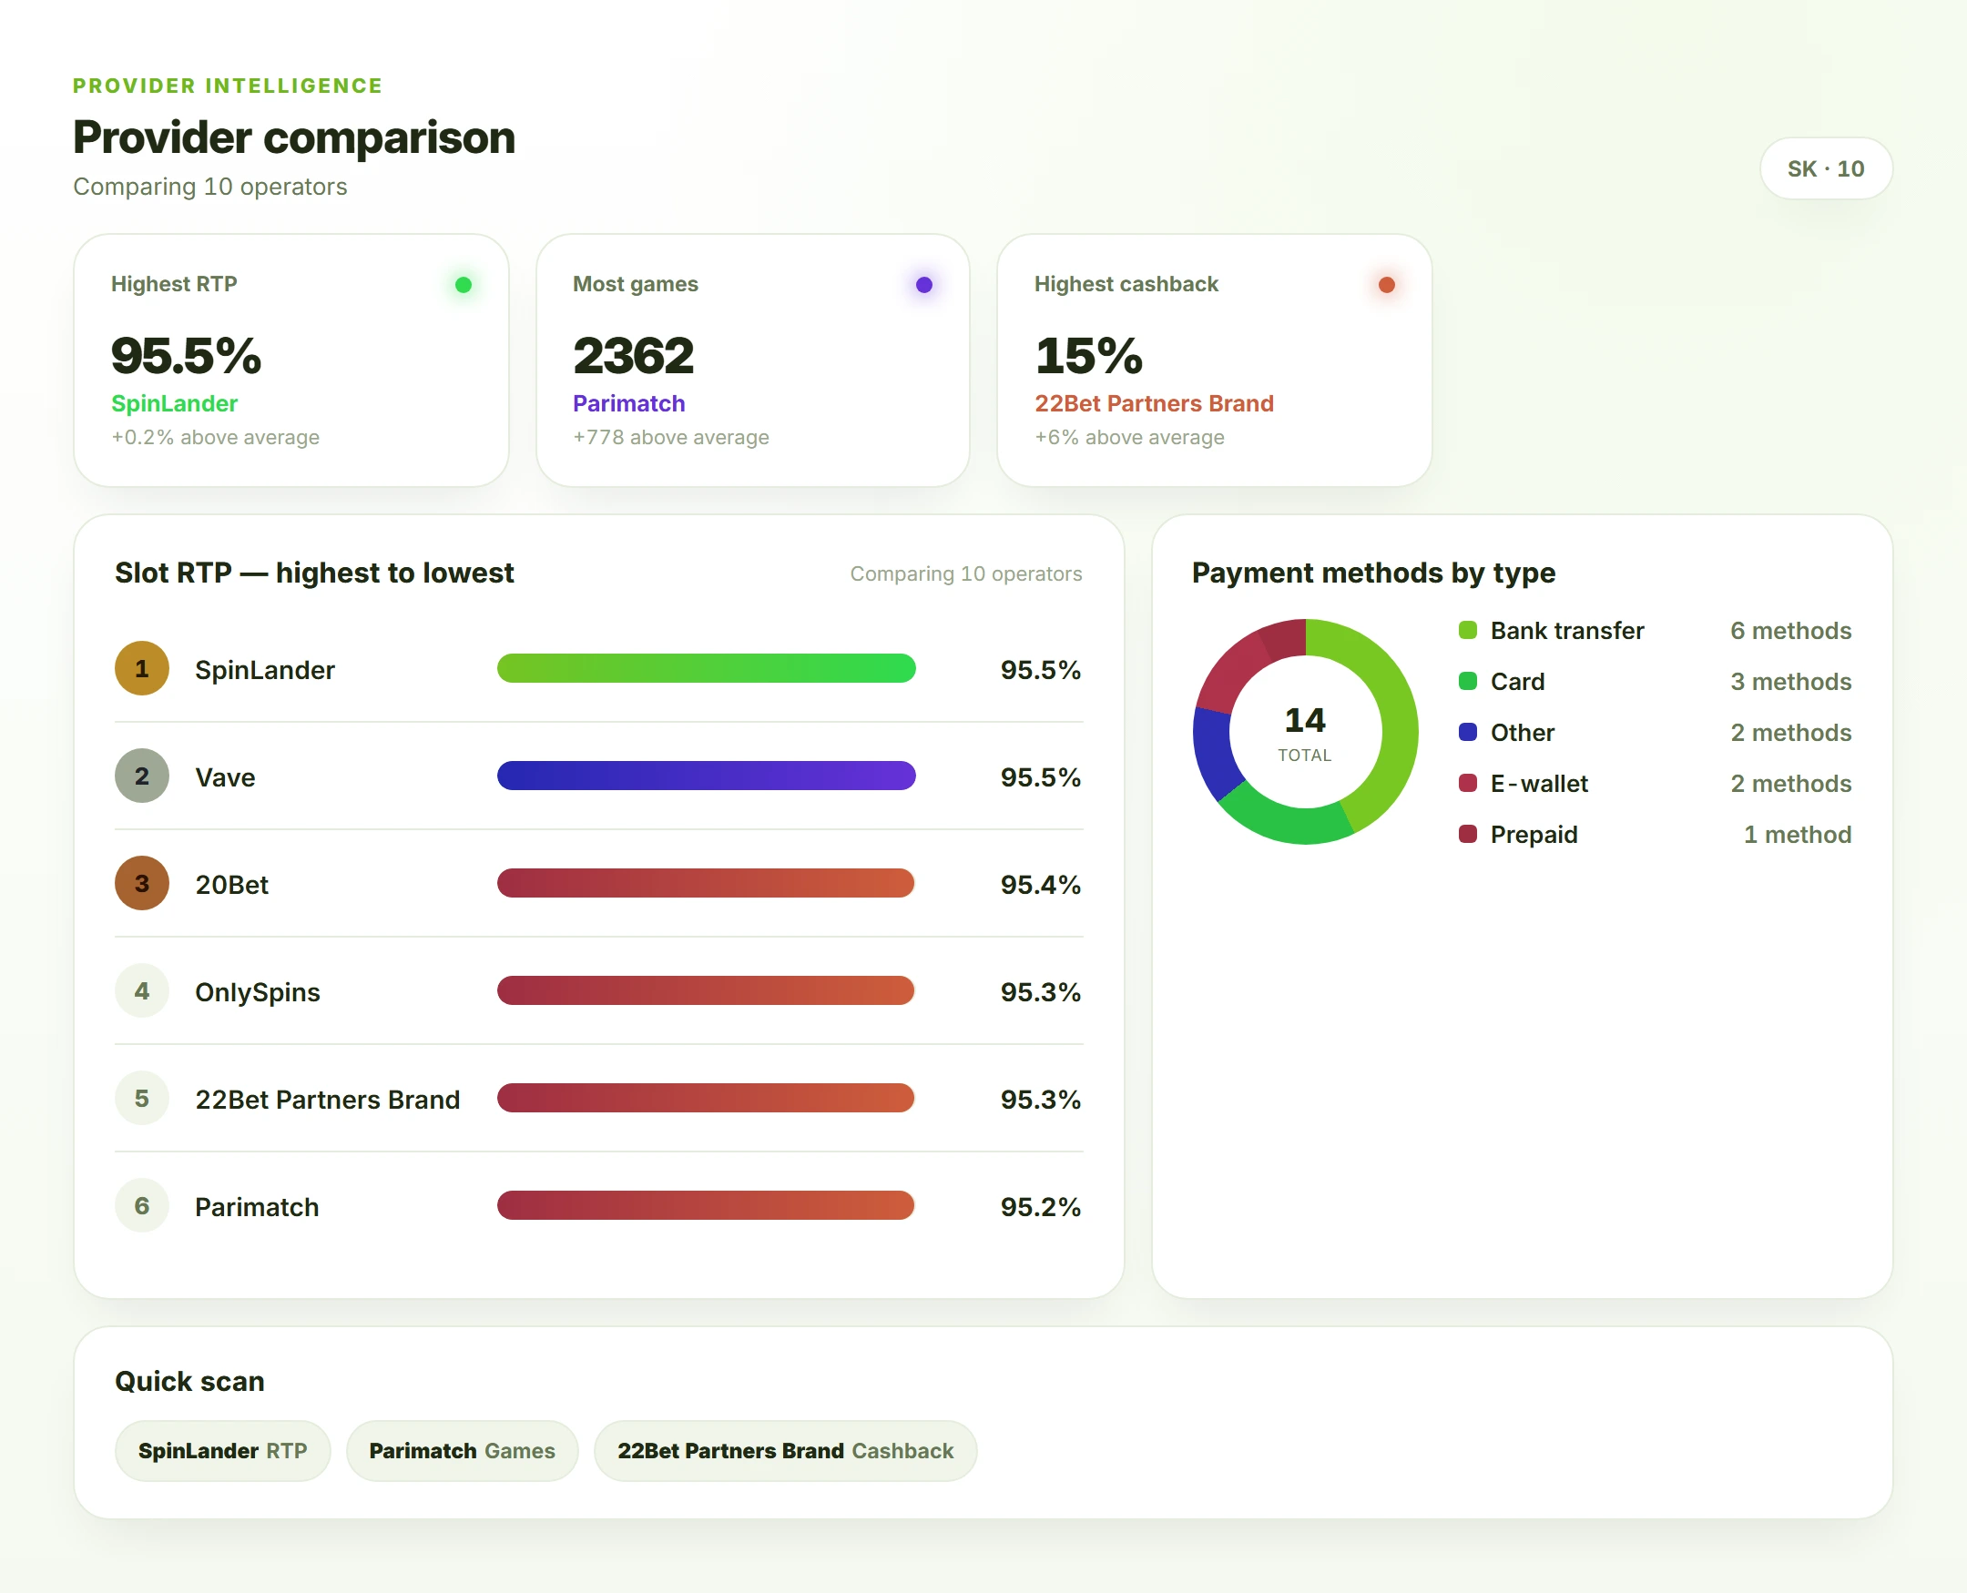This screenshot has height=1593, width=1967.
Task: Click the Slot RTP — highest to lowest title
Action: click(314, 573)
